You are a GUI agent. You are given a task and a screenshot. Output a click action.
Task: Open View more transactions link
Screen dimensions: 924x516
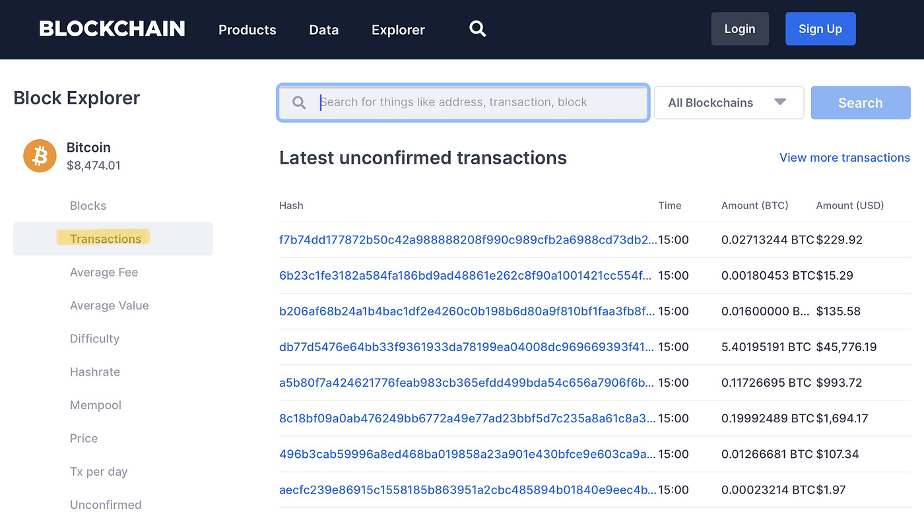pyautogui.click(x=845, y=158)
